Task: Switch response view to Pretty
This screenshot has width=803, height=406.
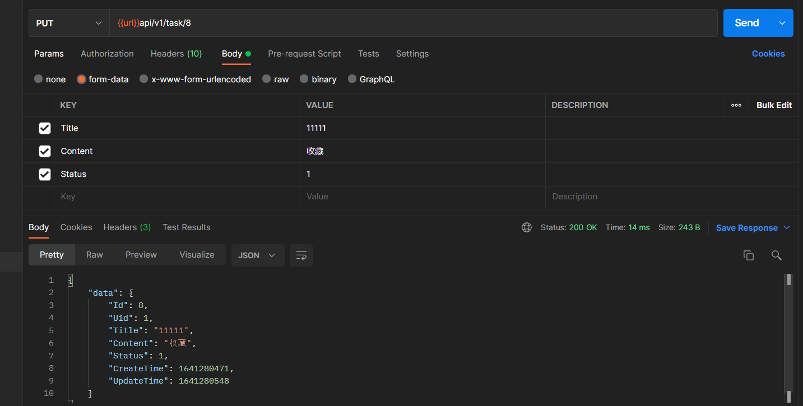Action: (x=52, y=255)
